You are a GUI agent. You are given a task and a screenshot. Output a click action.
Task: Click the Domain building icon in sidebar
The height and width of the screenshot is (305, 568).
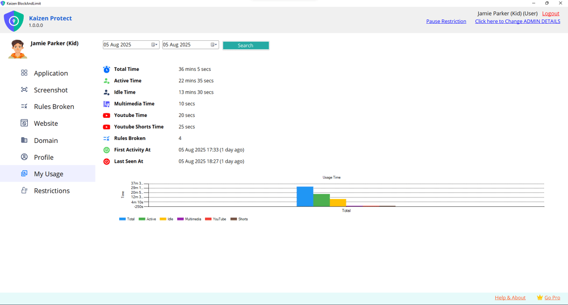(24, 140)
